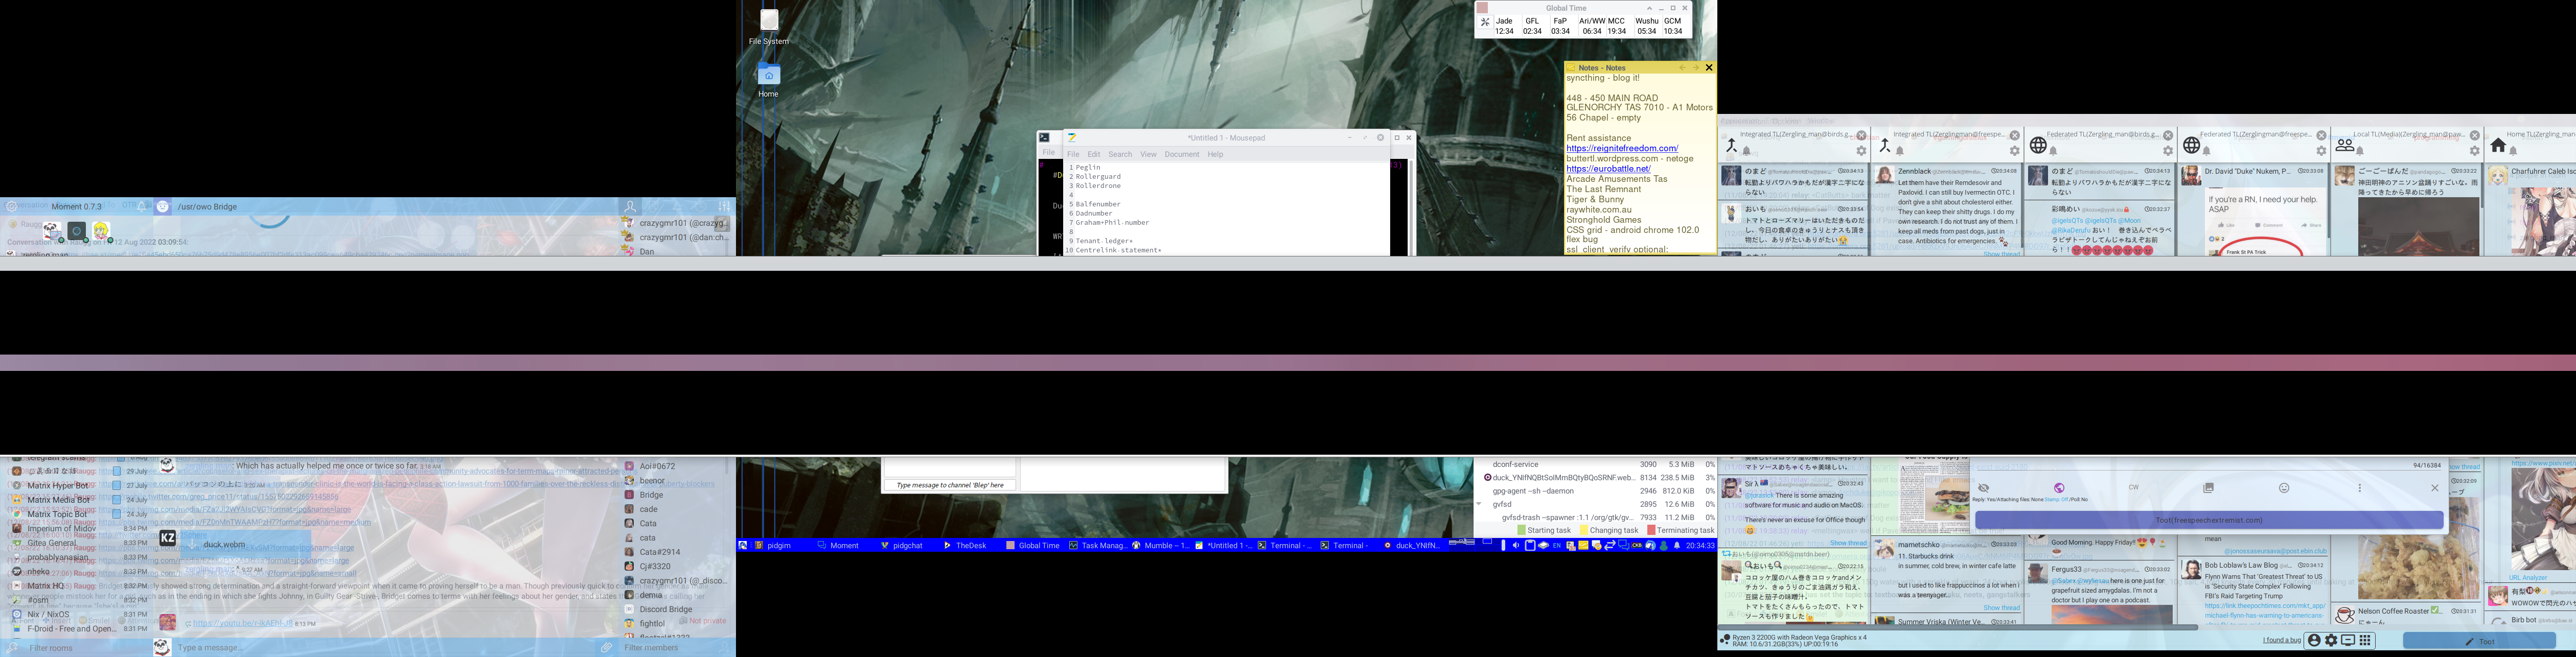2576x657 pixels.
Task: Attach media with the image icon
Action: point(2208,488)
